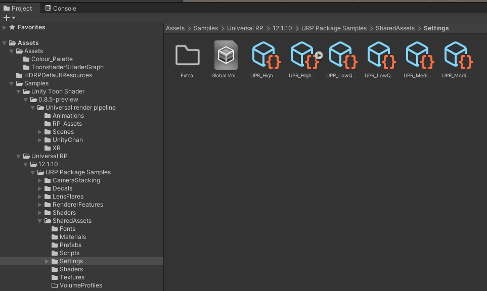Select the Universal RP folder in tree

click(x=46, y=156)
